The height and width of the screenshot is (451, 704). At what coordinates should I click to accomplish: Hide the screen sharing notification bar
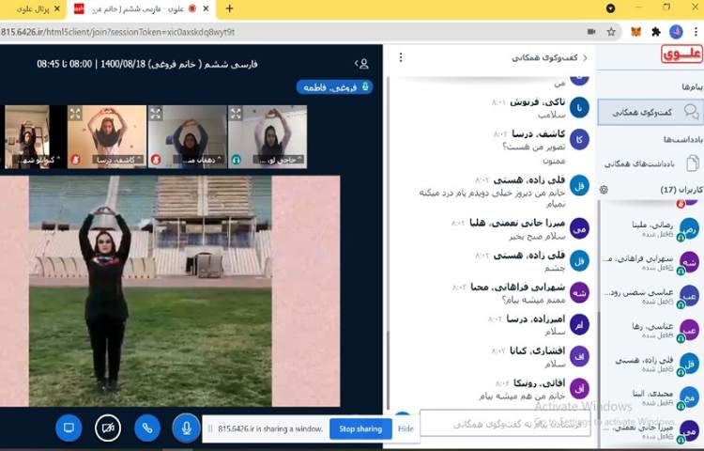406,428
